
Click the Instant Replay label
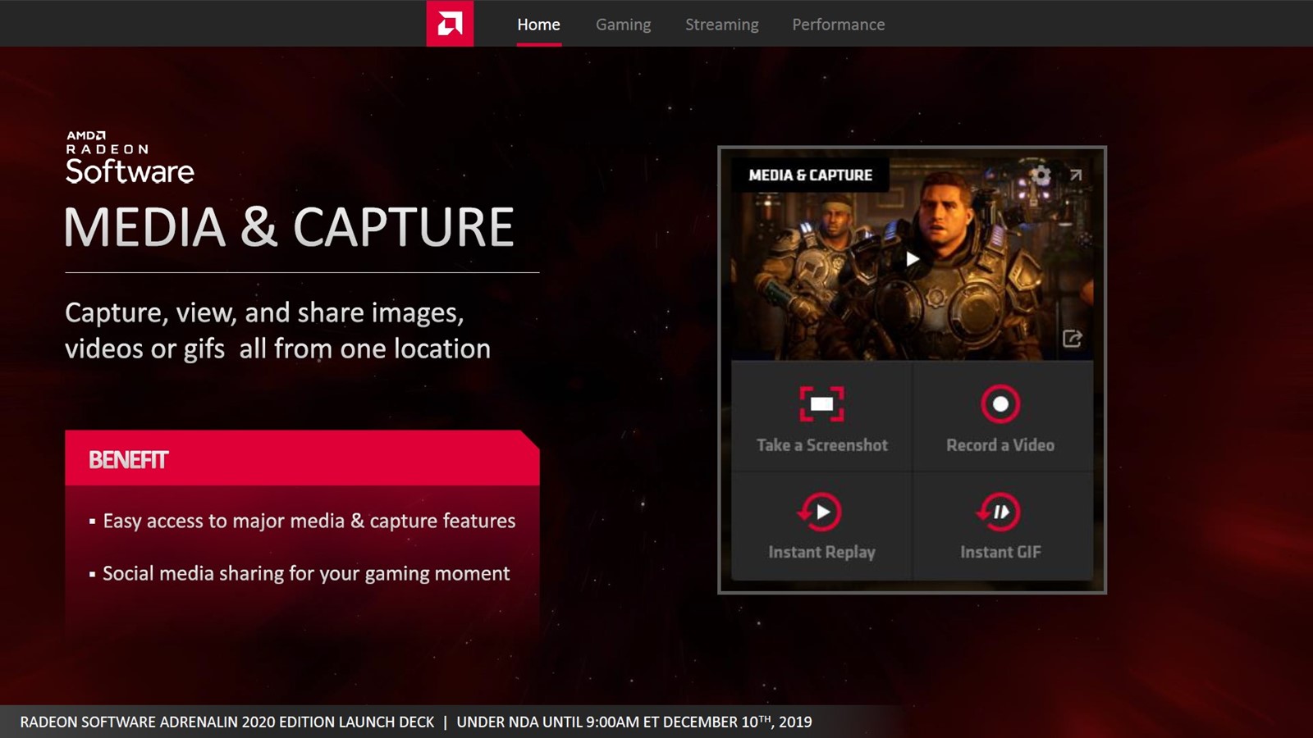pyautogui.click(x=821, y=553)
